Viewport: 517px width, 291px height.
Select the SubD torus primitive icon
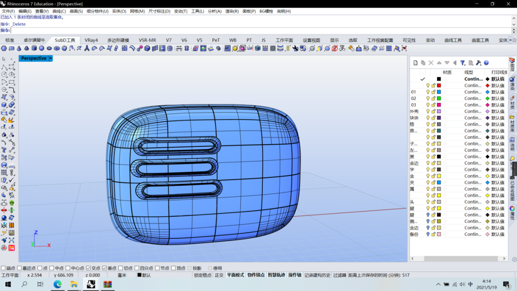tap(56, 48)
